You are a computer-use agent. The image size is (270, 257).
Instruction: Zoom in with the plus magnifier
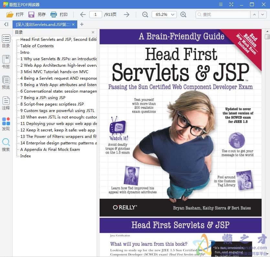(x=183, y=15)
